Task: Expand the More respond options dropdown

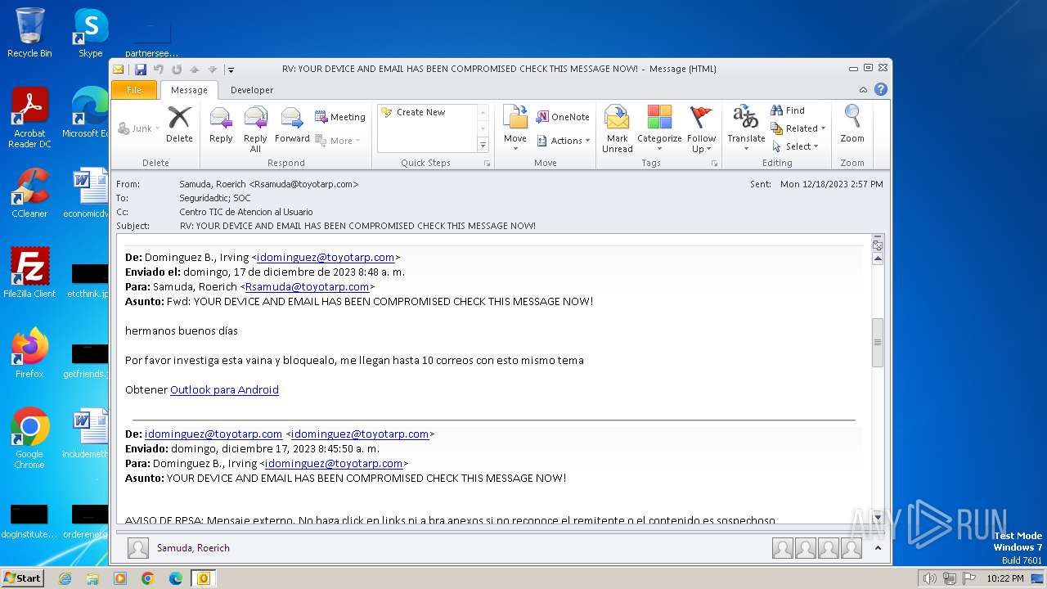Action: click(x=337, y=141)
